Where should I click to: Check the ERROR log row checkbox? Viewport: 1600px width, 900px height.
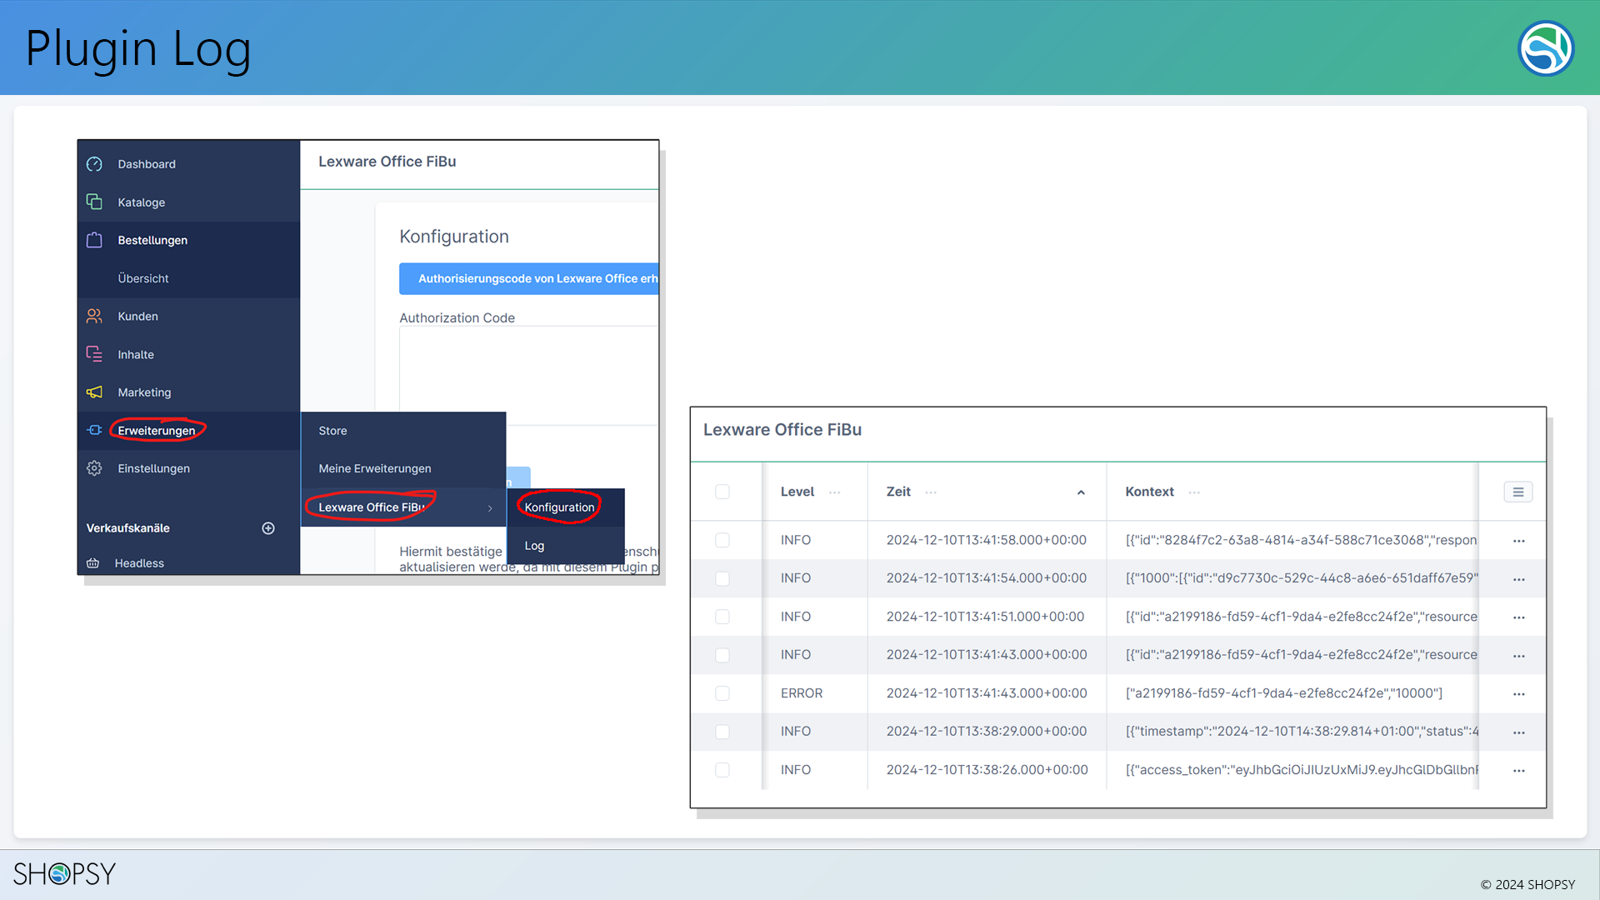(722, 693)
